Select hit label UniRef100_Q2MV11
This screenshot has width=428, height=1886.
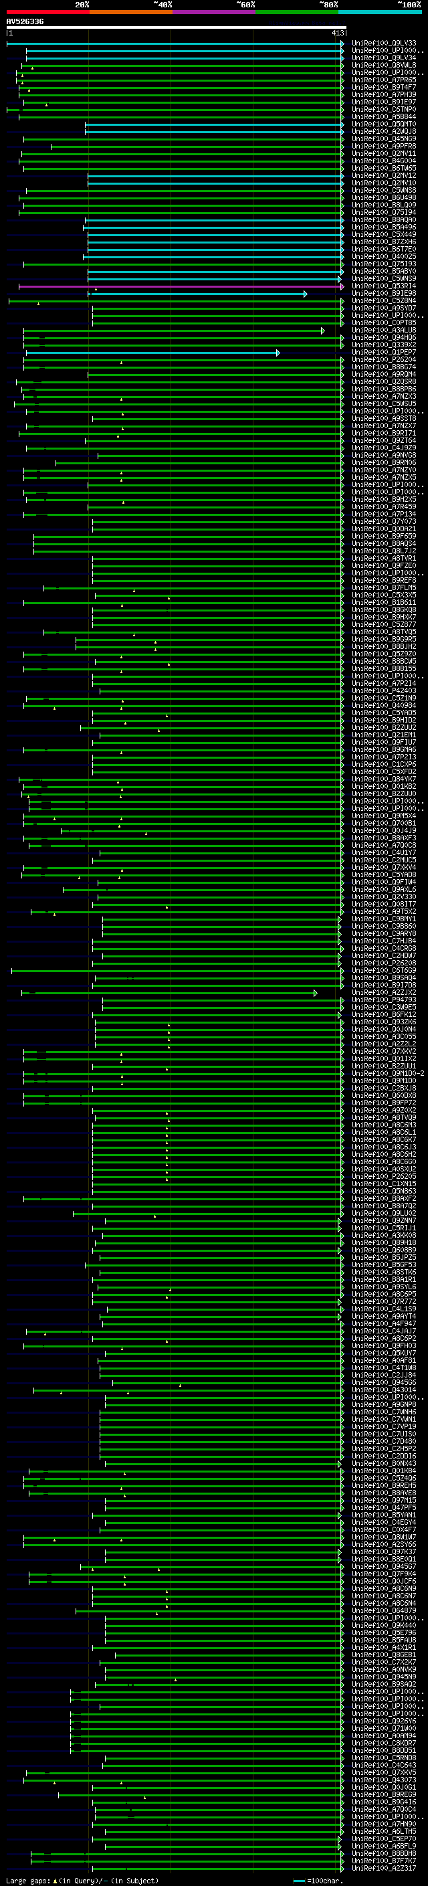pyautogui.click(x=384, y=154)
